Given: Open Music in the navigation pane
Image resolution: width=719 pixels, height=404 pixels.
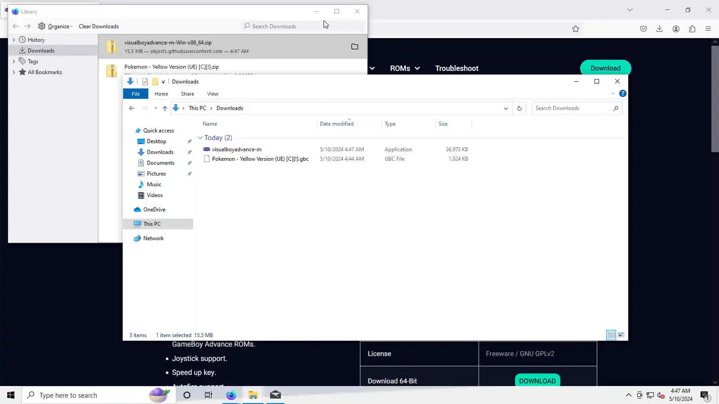Looking at the screenshot, I should pos(154,184).
